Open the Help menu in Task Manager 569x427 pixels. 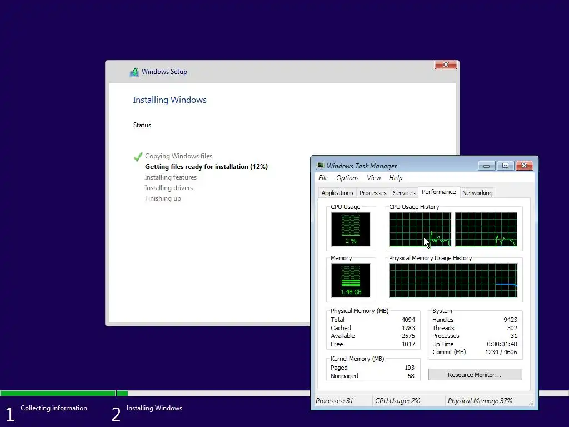[x=396, y=178]
